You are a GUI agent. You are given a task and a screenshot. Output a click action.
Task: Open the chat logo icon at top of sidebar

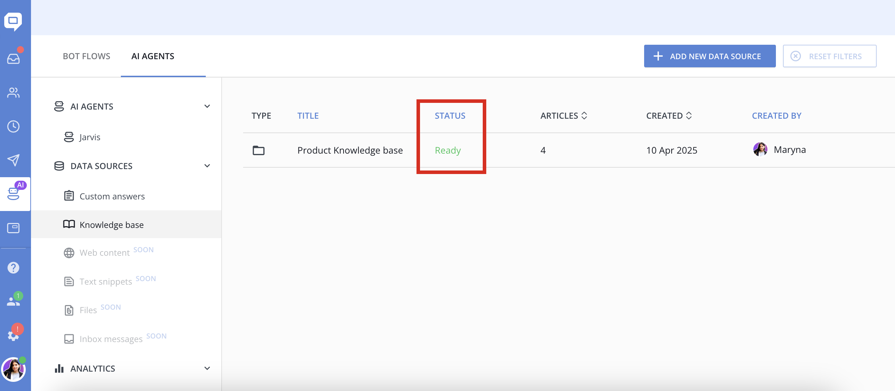(13, 21)
